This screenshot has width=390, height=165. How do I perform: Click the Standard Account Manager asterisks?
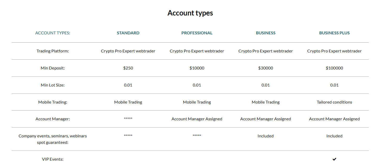[x=128, y=119]
